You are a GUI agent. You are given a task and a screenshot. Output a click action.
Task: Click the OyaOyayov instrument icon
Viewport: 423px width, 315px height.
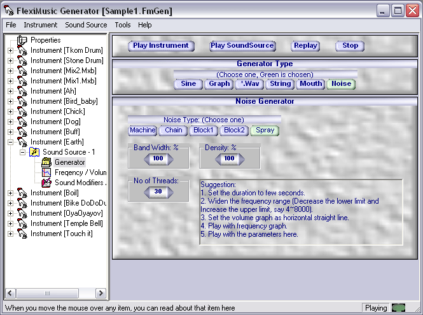point(22,213)
